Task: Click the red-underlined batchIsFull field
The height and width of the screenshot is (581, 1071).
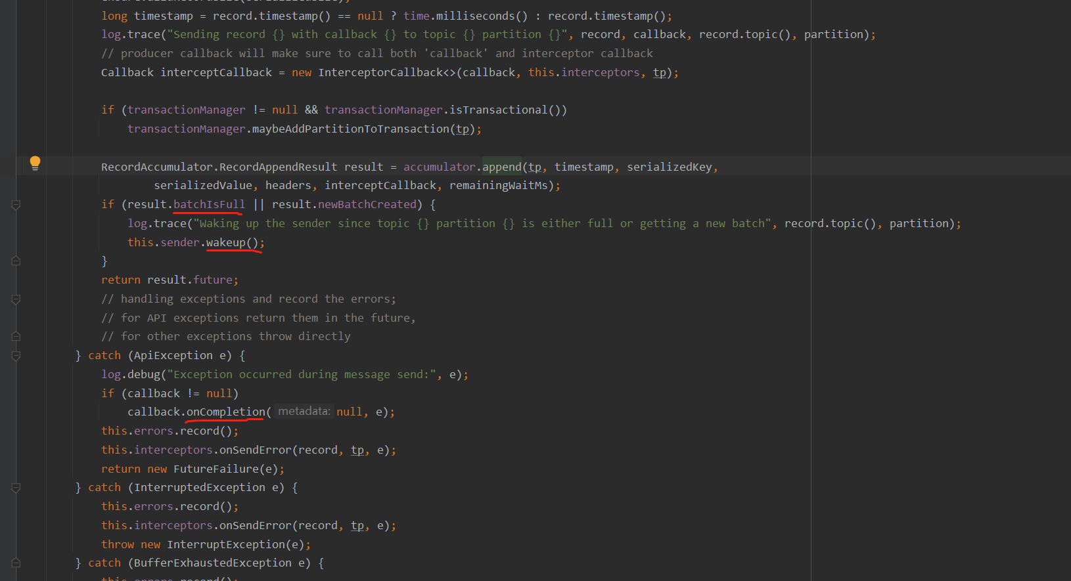Action: pyautogui.click(x=209, y=205)
